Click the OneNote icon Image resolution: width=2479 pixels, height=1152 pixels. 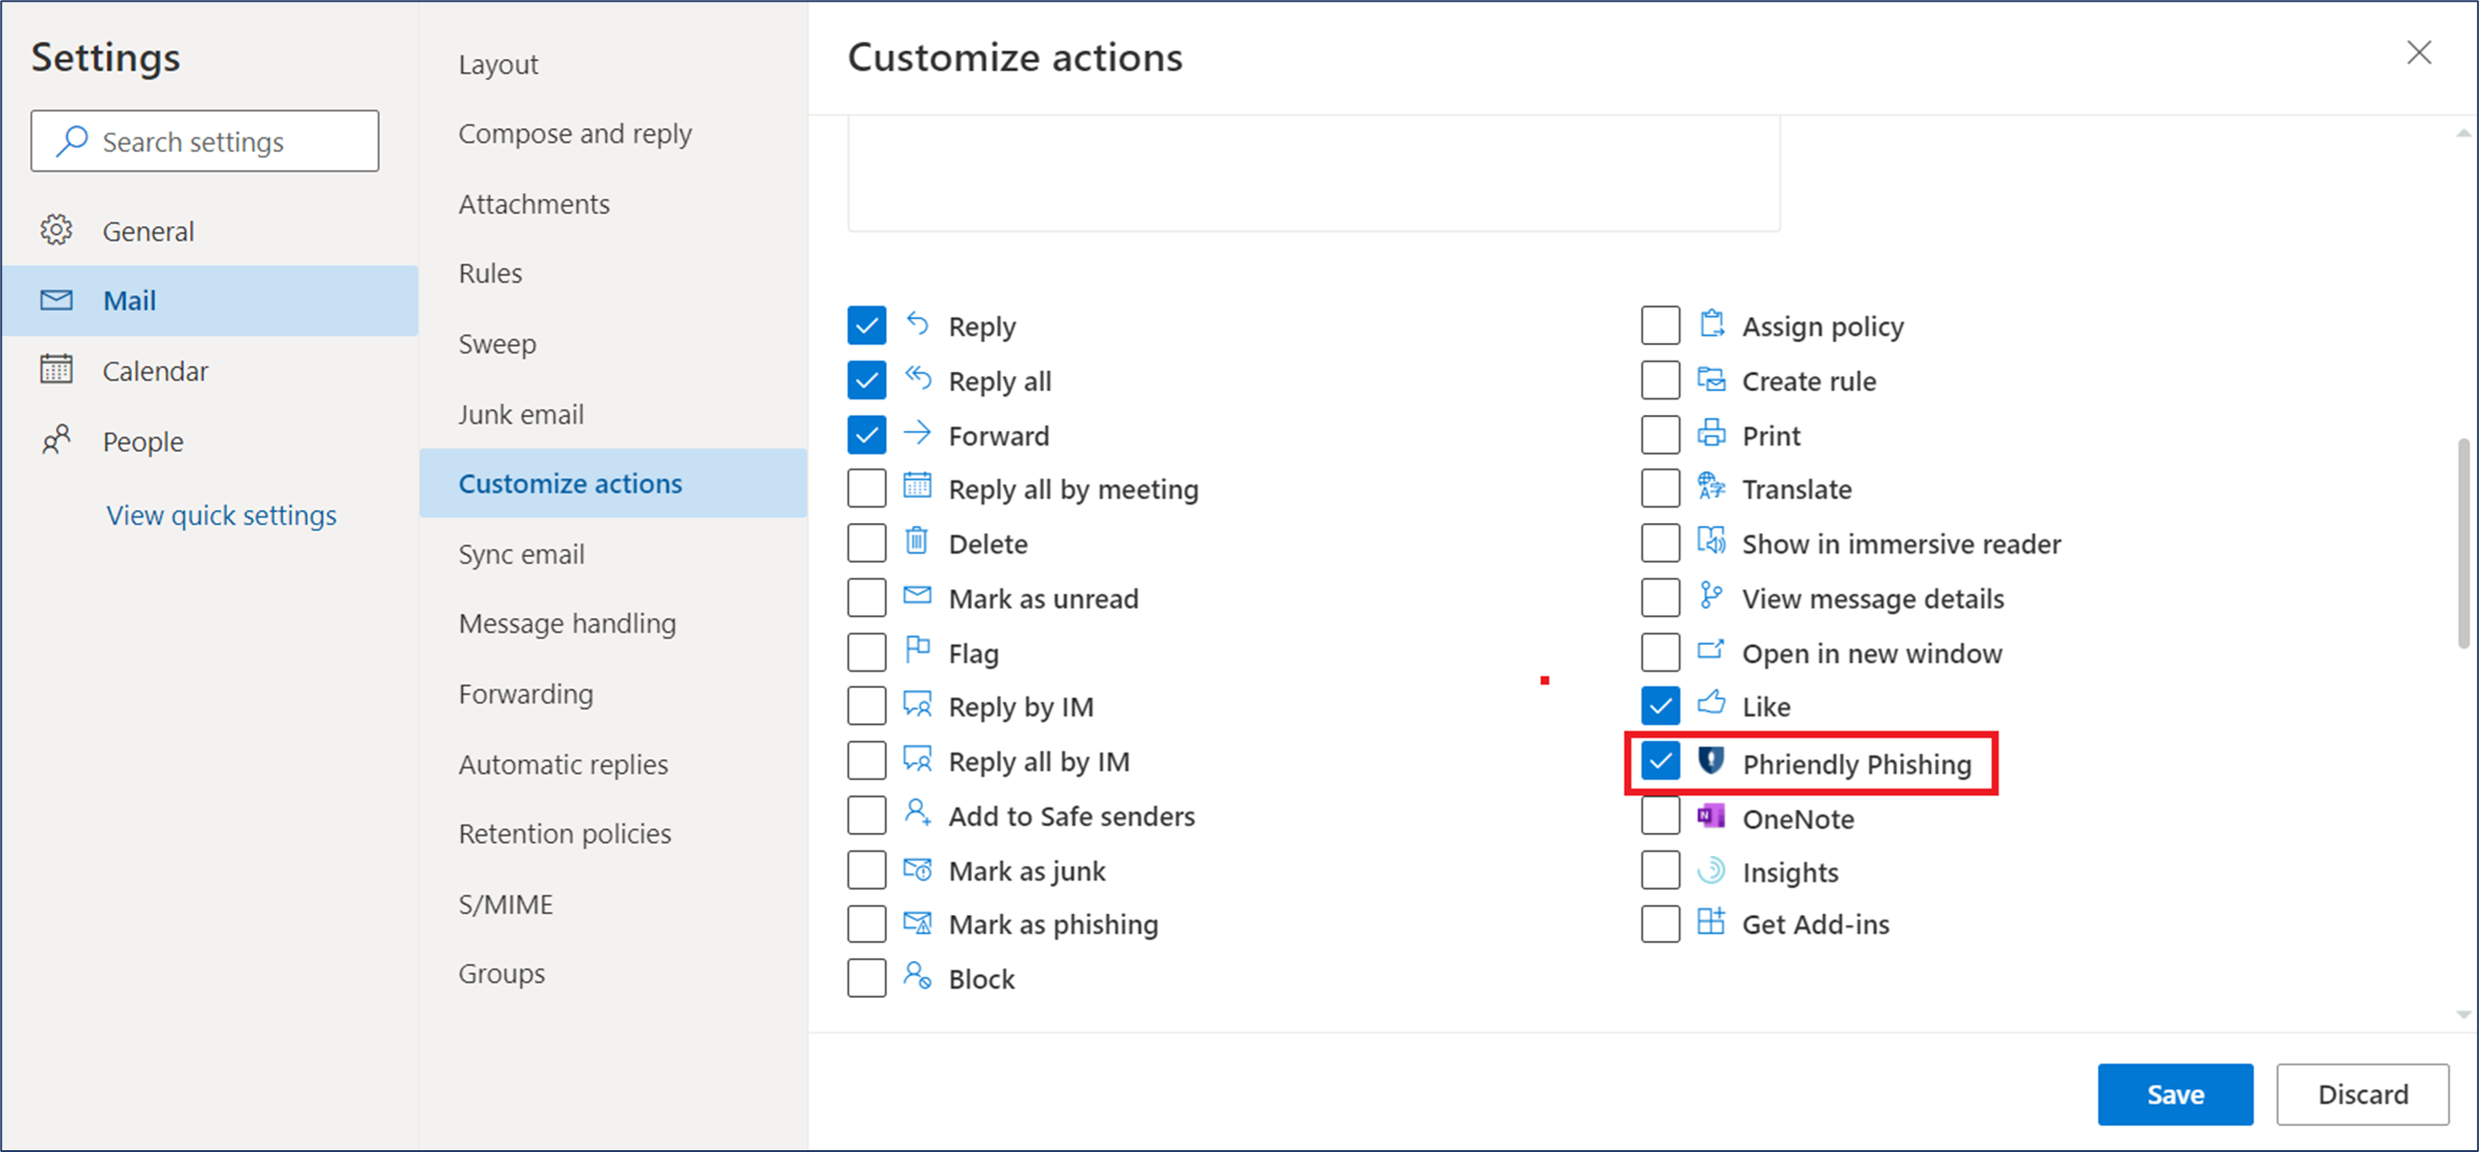(1711, 816)
